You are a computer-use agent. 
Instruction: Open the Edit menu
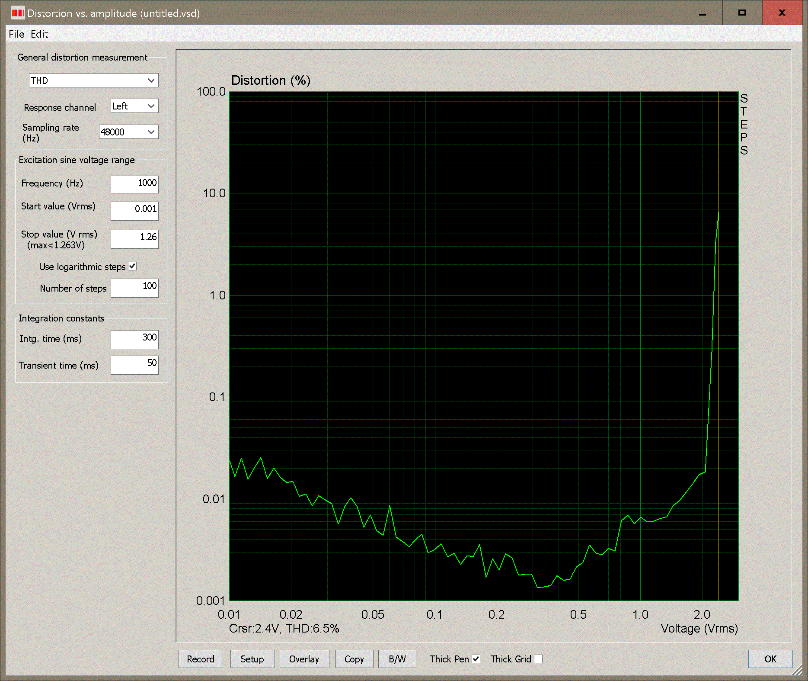pos(39,34)
